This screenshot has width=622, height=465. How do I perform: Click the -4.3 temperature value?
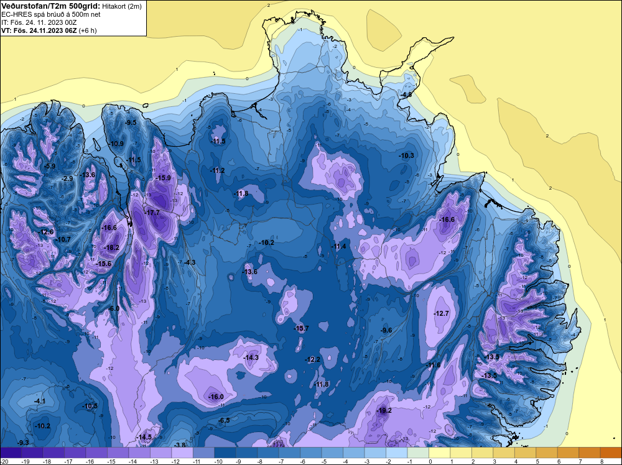[x=190, y=262]
